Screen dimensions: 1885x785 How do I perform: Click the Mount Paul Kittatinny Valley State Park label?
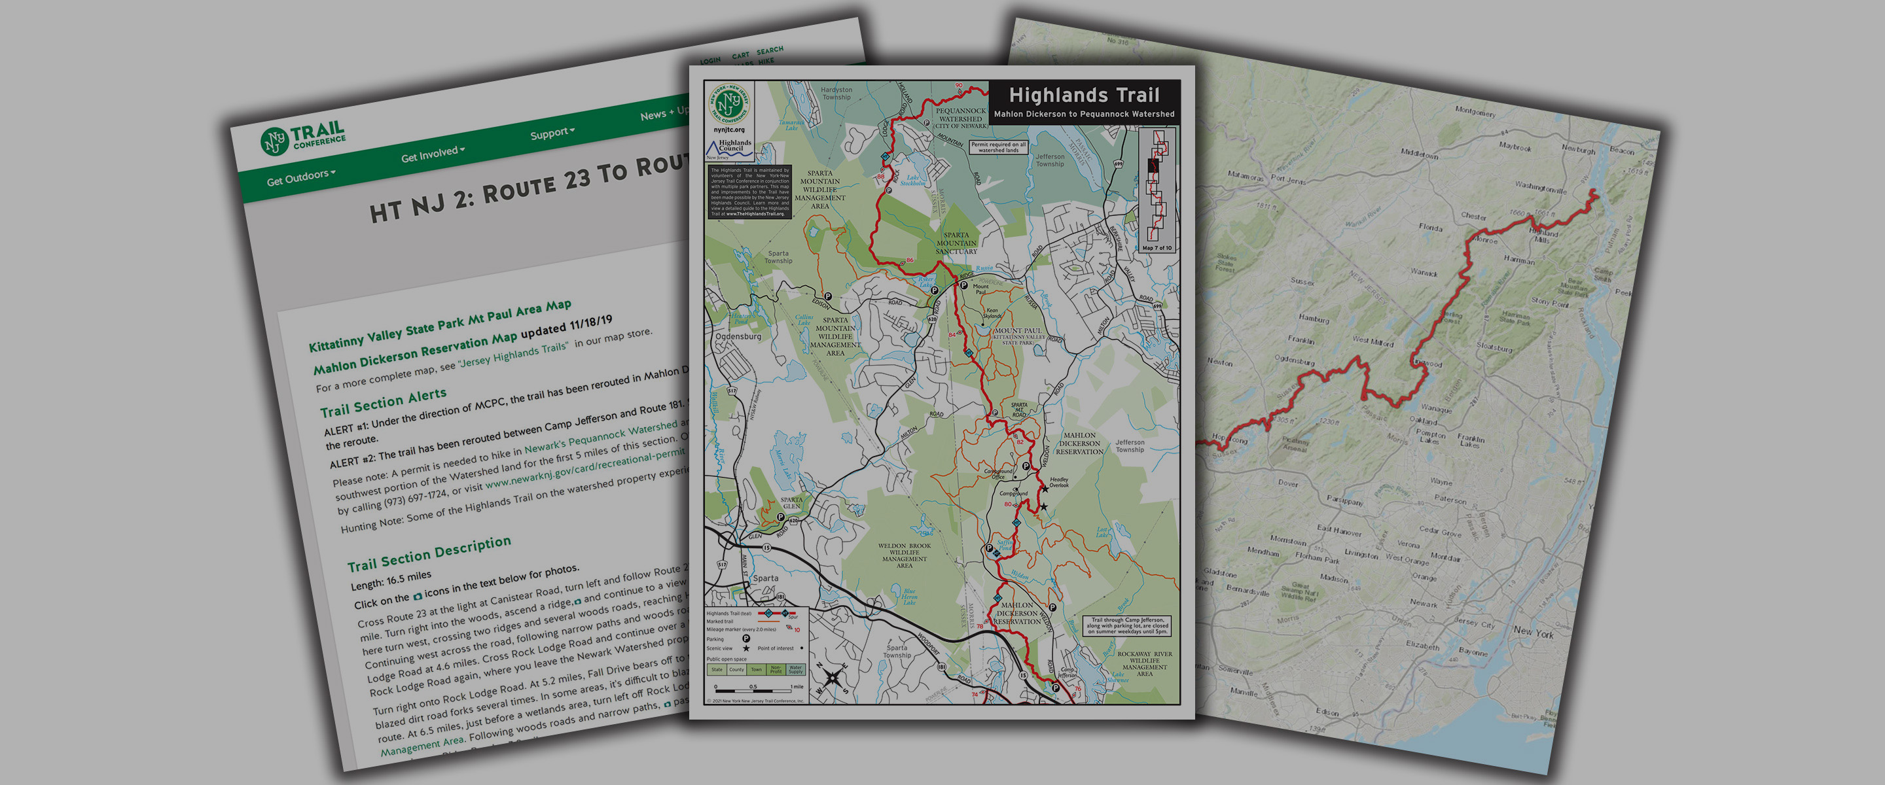pos(1018,336)
